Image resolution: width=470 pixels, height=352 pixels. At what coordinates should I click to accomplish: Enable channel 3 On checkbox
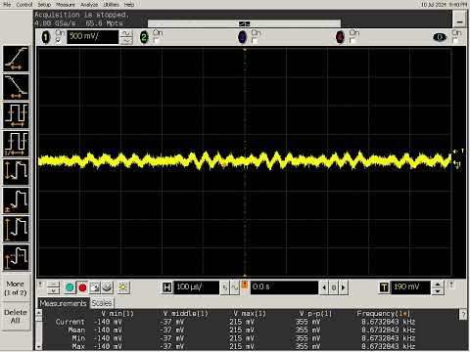pyautogui.click(x=255, y=40)
